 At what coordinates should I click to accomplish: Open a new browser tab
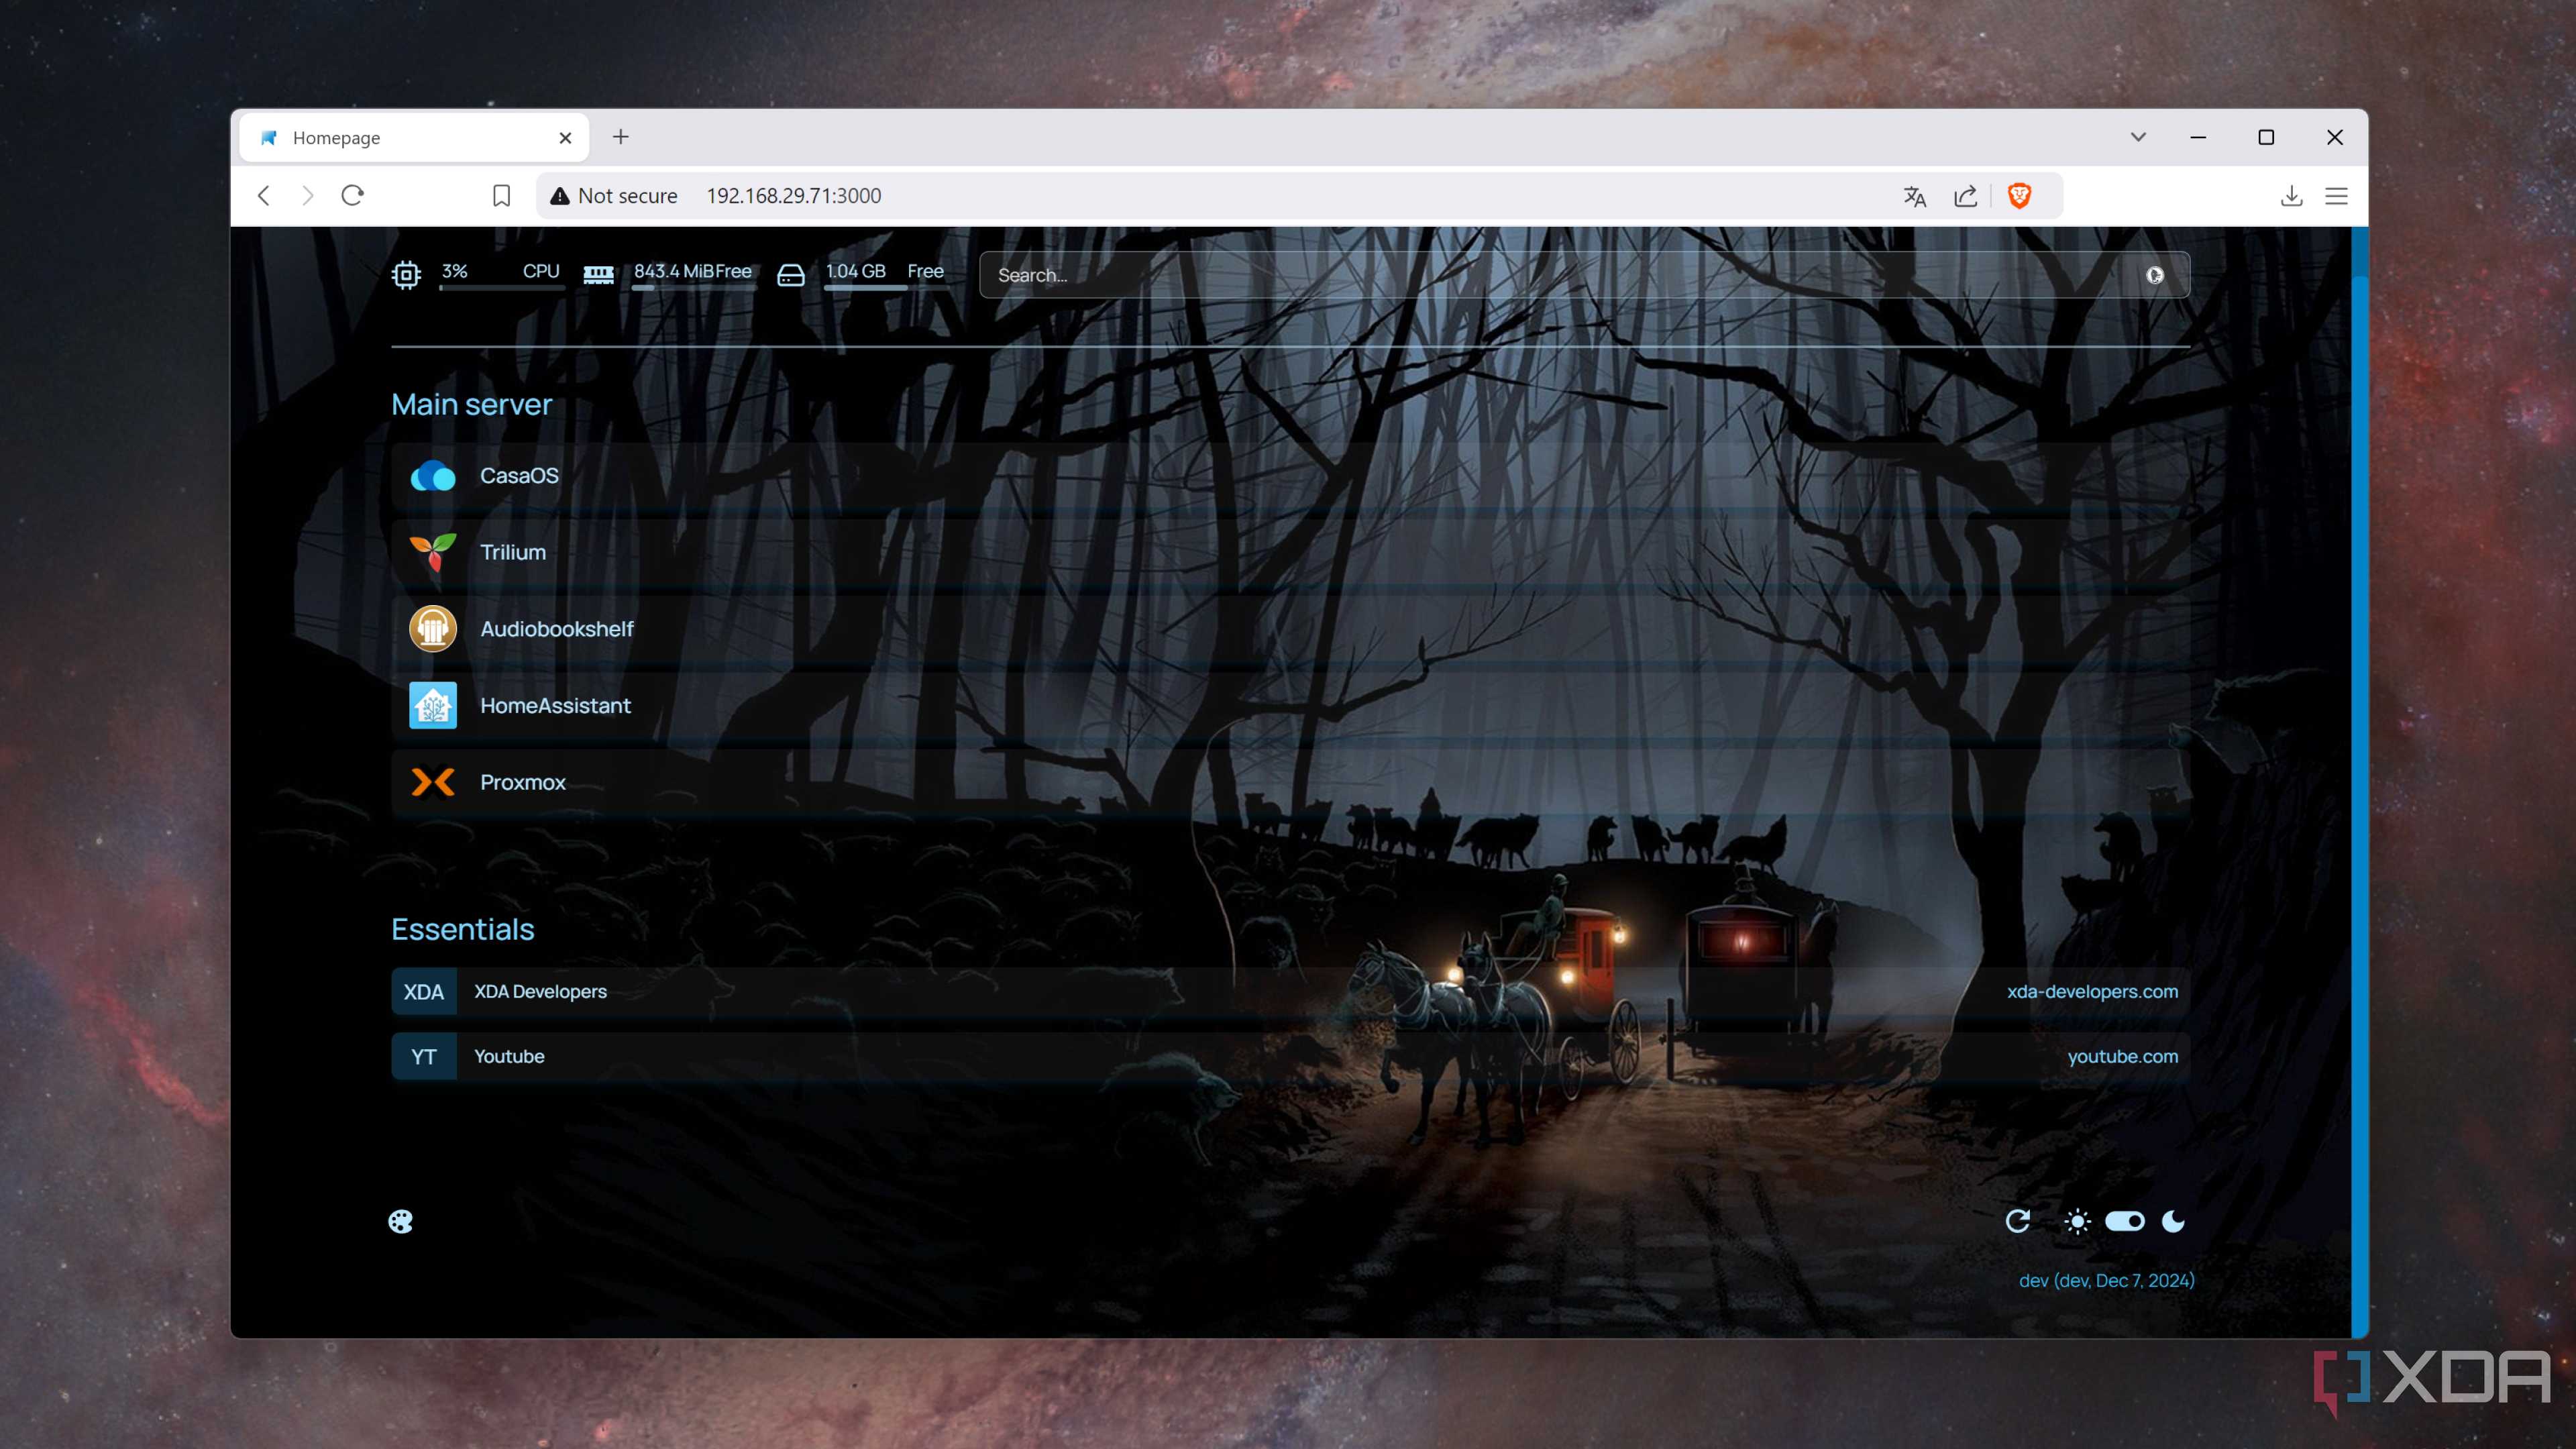621,137
